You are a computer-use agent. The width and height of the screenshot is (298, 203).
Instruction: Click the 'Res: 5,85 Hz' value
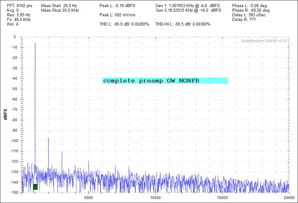coord(19,15)
